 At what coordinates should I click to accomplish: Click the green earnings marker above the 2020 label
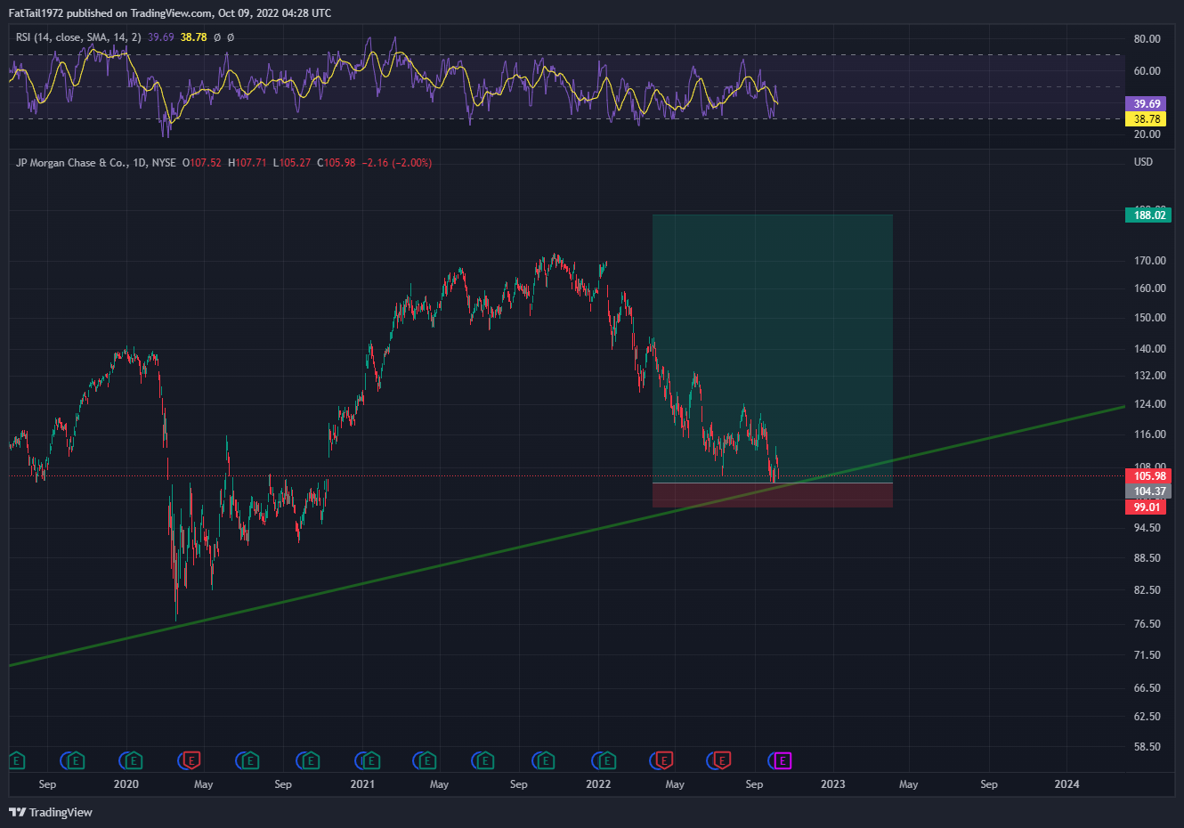click(134, 760)
